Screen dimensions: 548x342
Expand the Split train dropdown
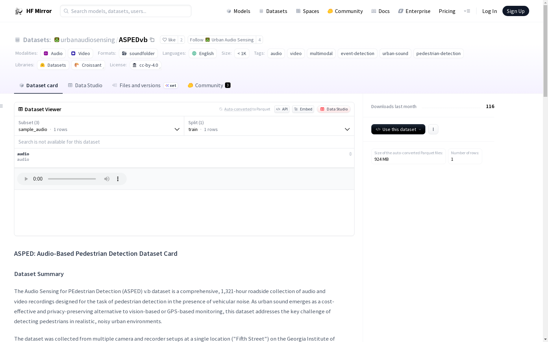click(x=269, y=126)
